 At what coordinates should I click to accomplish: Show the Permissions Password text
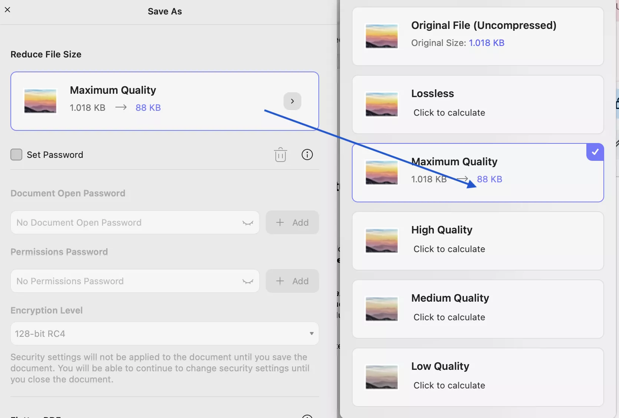[248, 282]
